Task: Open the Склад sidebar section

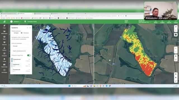Action: tap(4, 60)
